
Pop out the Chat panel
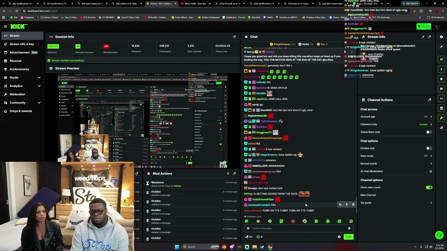pyautogui.click(x=352, y=37)
